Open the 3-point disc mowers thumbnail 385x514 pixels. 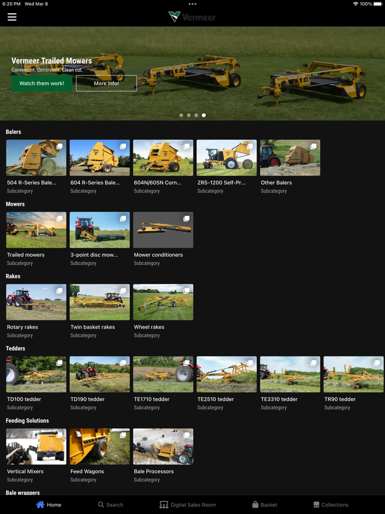point(100,230)
